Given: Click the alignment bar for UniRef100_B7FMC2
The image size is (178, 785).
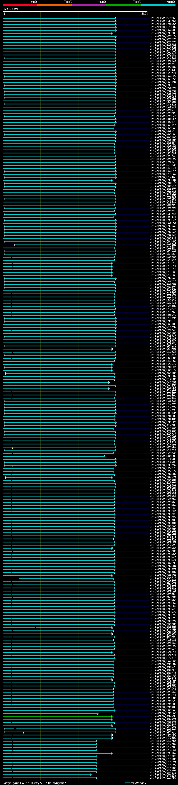Looking at the screenshot, I should pos(60,18).
